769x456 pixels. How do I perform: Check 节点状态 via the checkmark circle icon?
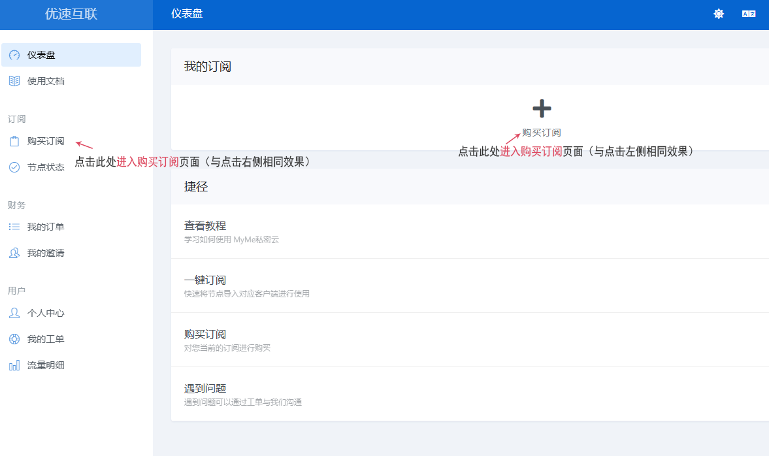[x=14, y=167]
